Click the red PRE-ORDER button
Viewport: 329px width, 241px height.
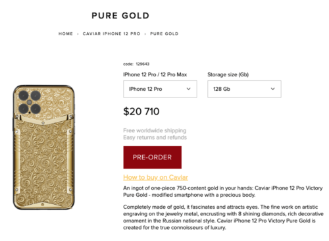point(153,157)
